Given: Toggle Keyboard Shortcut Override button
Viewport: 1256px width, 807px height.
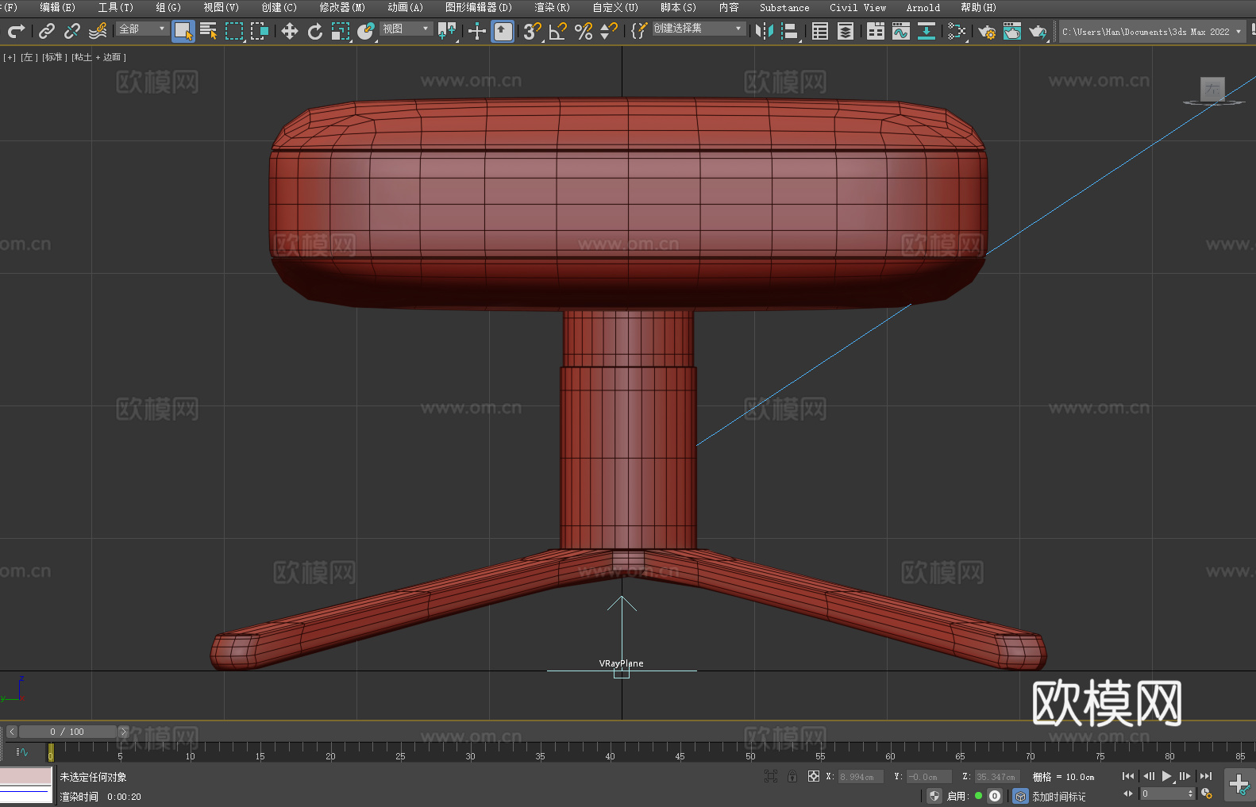Looking at the screenshot, I should click(503, 31).
